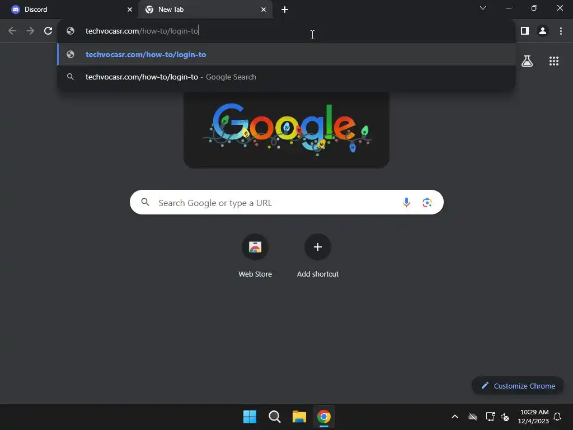573x430 pixels.
Task: Start voice search with microphone icon
Action: pyautogui.click(x=406, y=202)
